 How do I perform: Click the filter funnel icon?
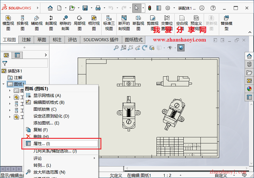tap(5, 64)
